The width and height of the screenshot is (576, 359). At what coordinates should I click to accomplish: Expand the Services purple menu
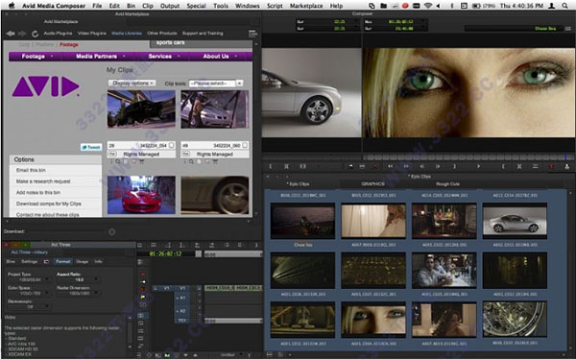(x=163, y=57)
